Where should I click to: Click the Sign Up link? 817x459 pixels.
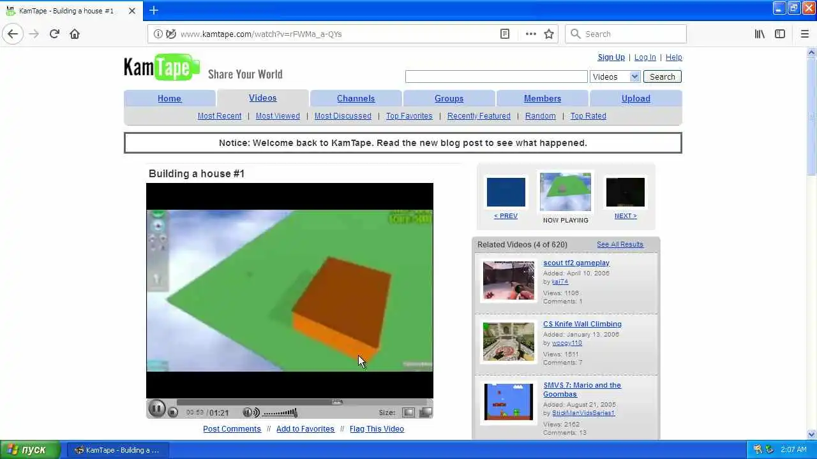tap(611, 57)
